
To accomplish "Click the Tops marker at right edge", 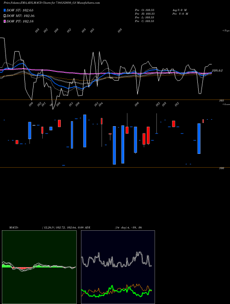I will pos(226,31).
